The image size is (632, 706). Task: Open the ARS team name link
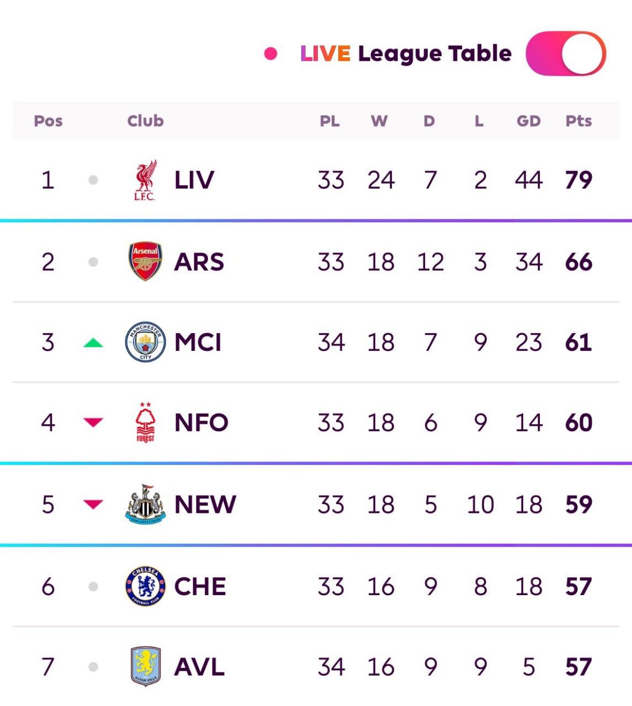coord(199,261)
